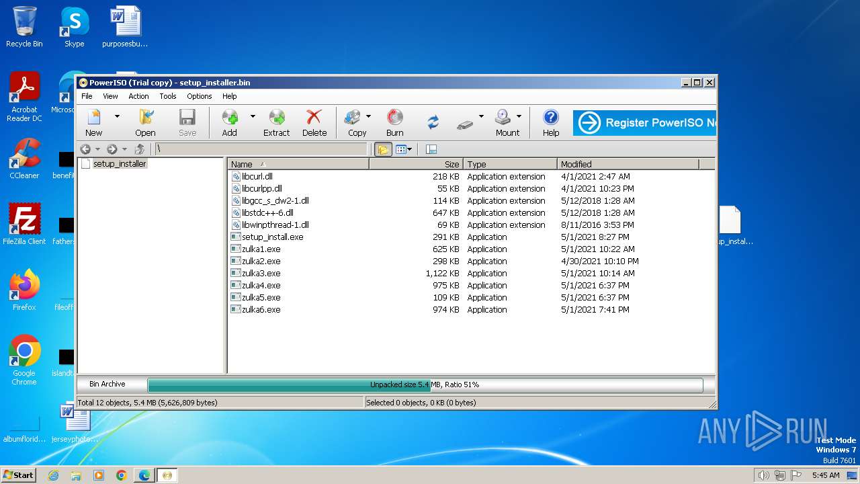Screen dimensions: 860x484
Task: Open the CCleaner desktop shortcut
Action: (x=24, y=159)
